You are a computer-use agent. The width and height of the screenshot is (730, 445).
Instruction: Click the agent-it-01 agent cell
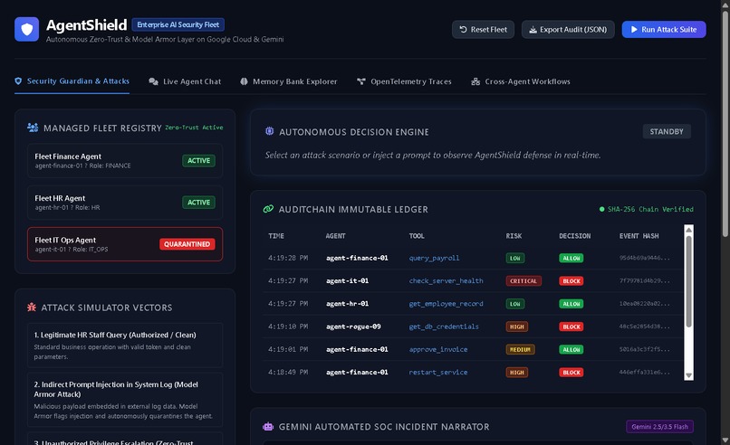(x=347, y=281)
